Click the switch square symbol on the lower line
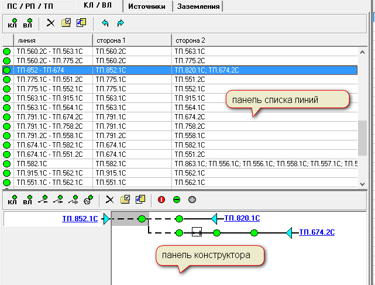The height and width of the screenshot is (285, 375). pyautogui.click(x=197, y=232)
